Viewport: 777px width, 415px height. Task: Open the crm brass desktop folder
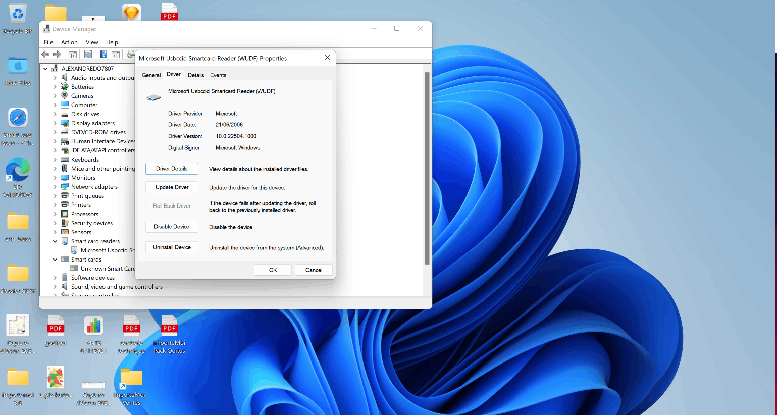coord(18,227)
